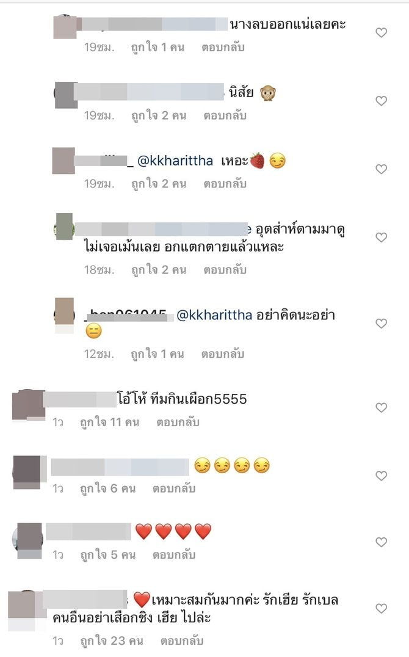
Task: Reply to the 'นางลบออกแน่เลยคะ' comment
Action: pyautogui.click(x=223, y=48)
